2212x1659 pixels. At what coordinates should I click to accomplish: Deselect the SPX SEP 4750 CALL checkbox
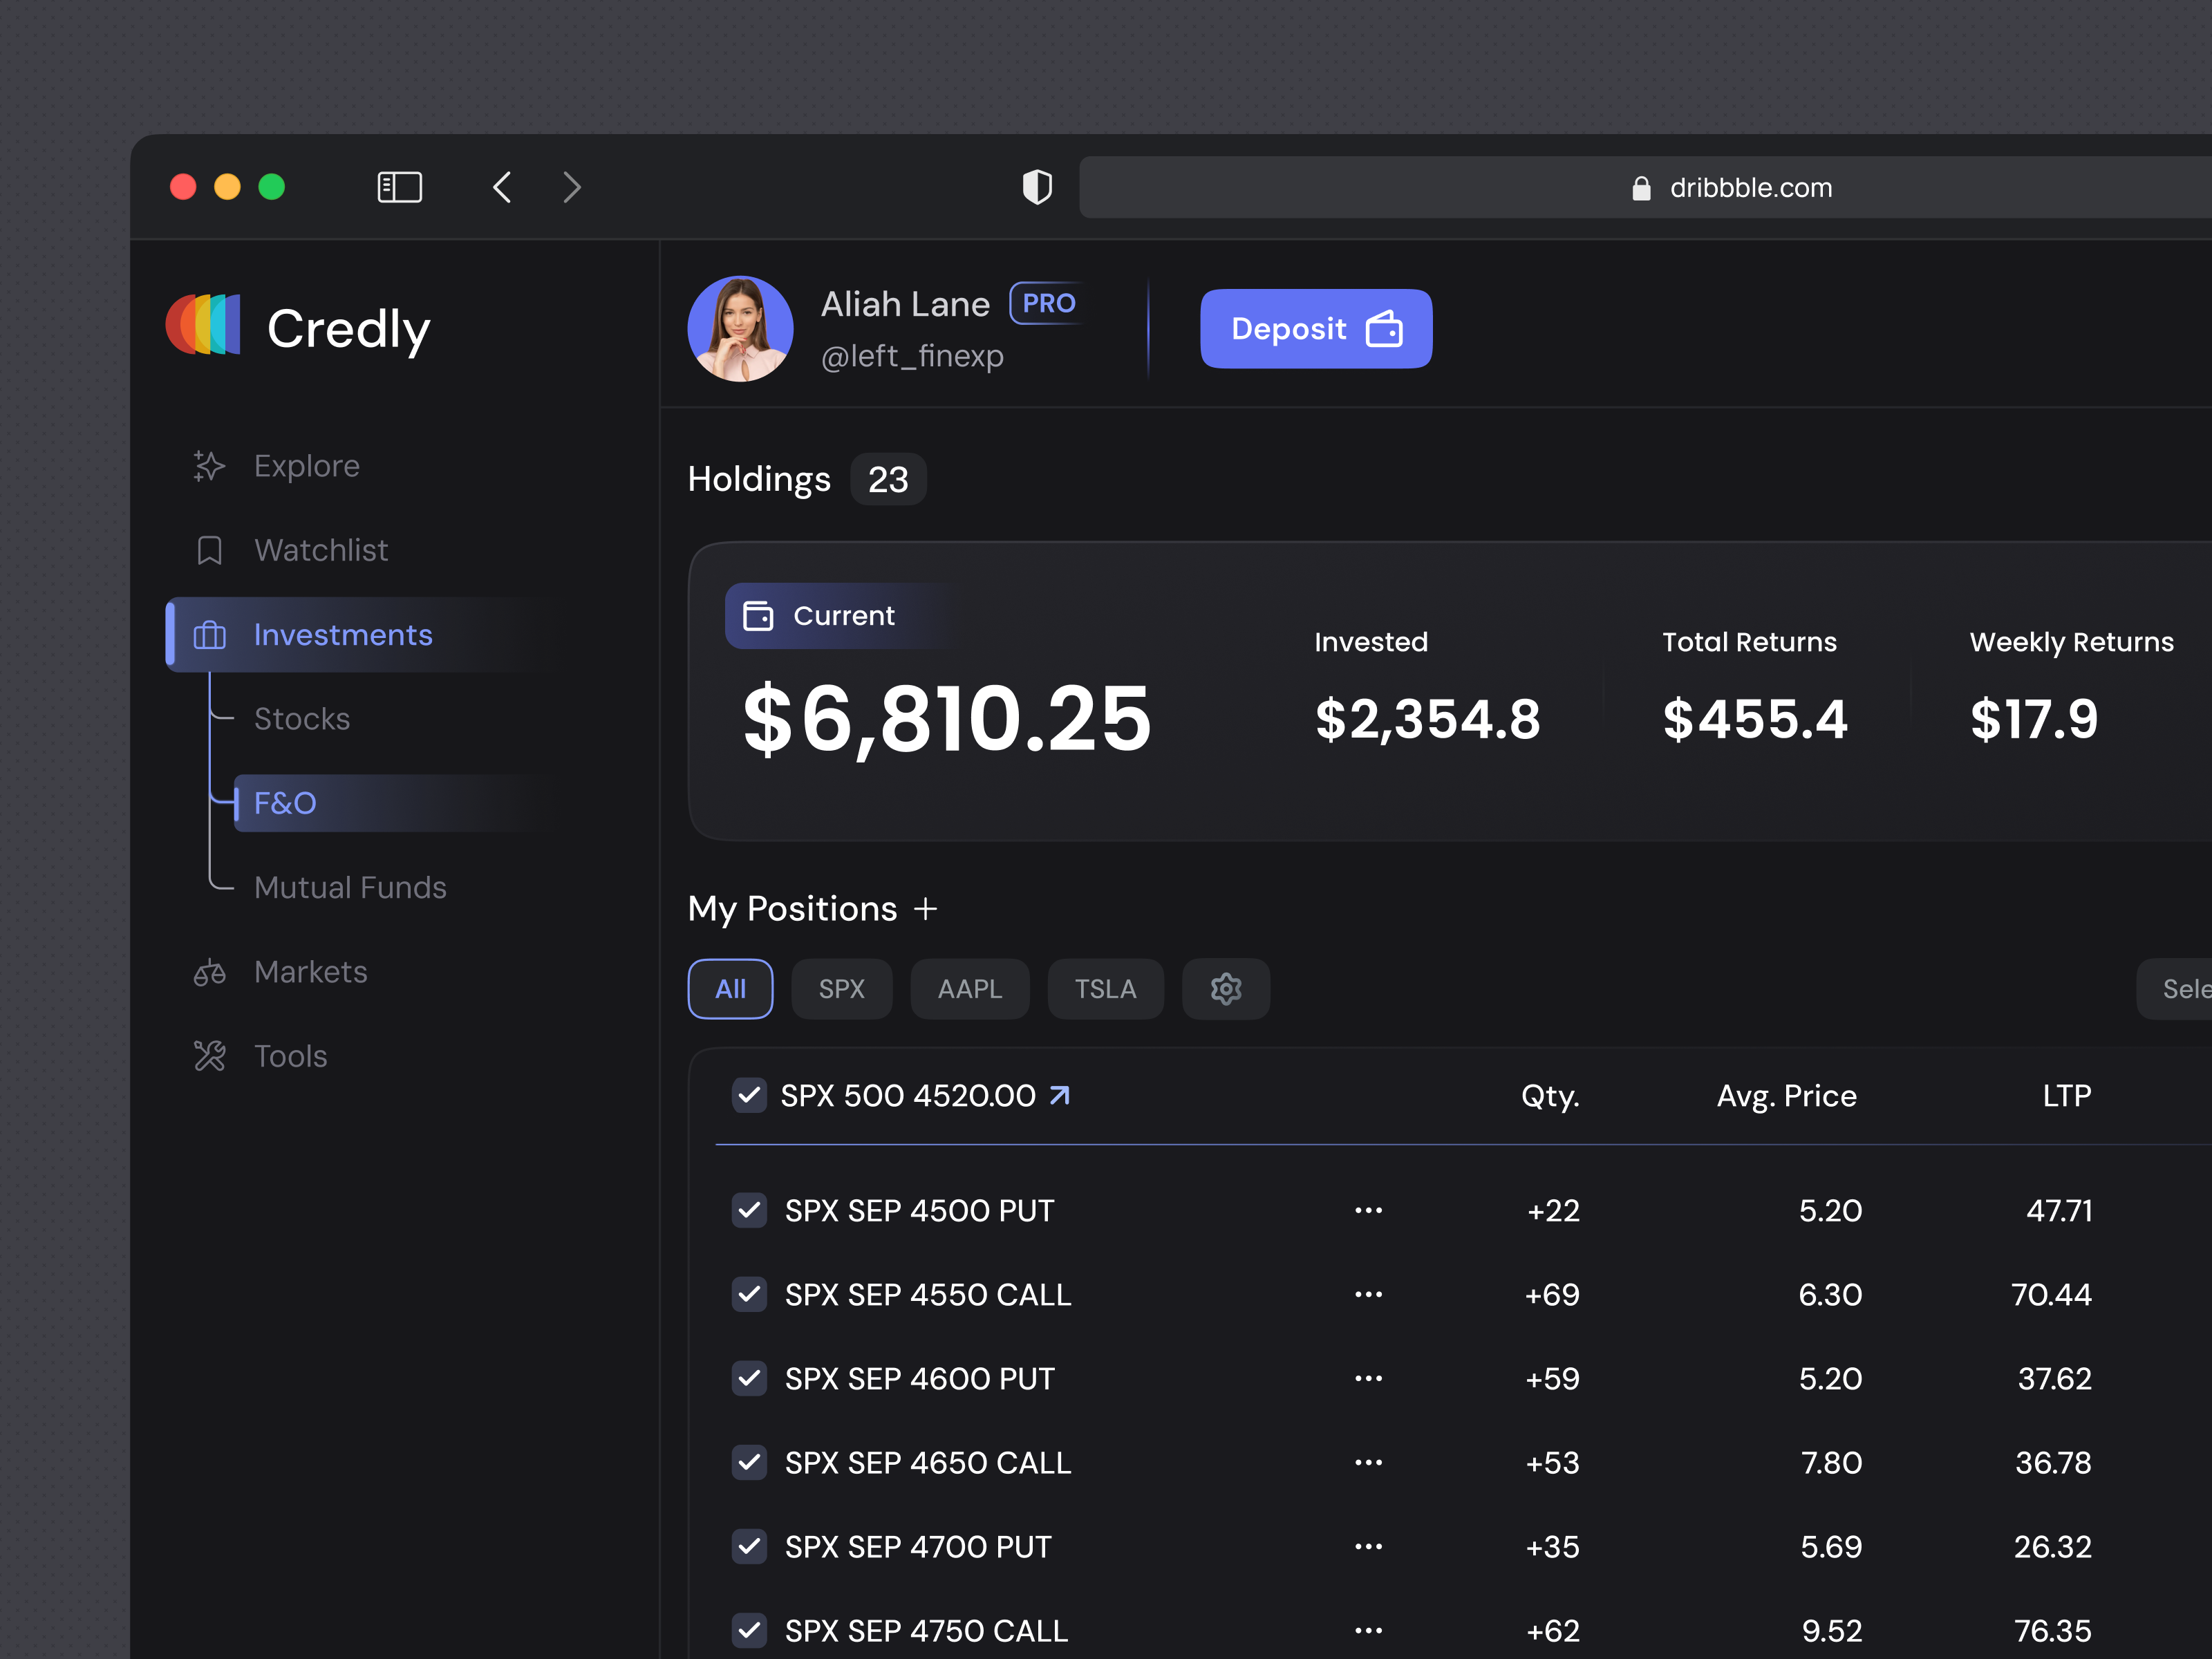[x=749, y=1630]
